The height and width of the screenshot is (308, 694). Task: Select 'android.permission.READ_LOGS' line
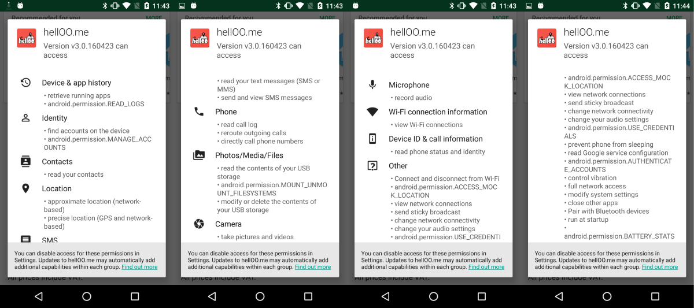point(94,104)
